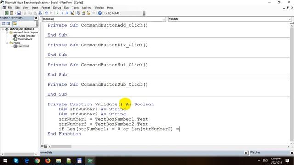
Task: Toggle Design Mode icon in the toolbar
Action: (72, 13)
